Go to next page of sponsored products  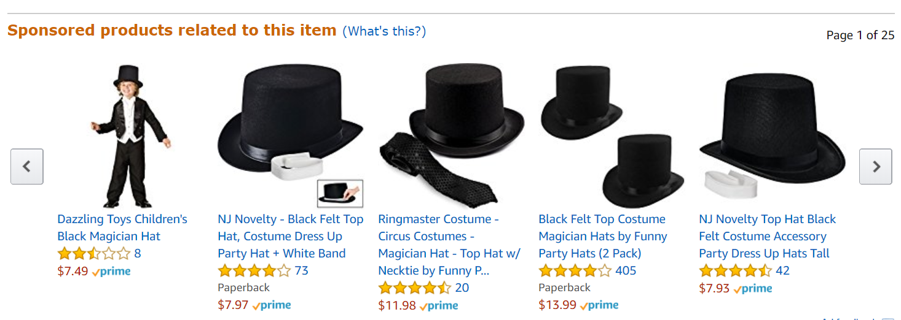pos(875,166)
